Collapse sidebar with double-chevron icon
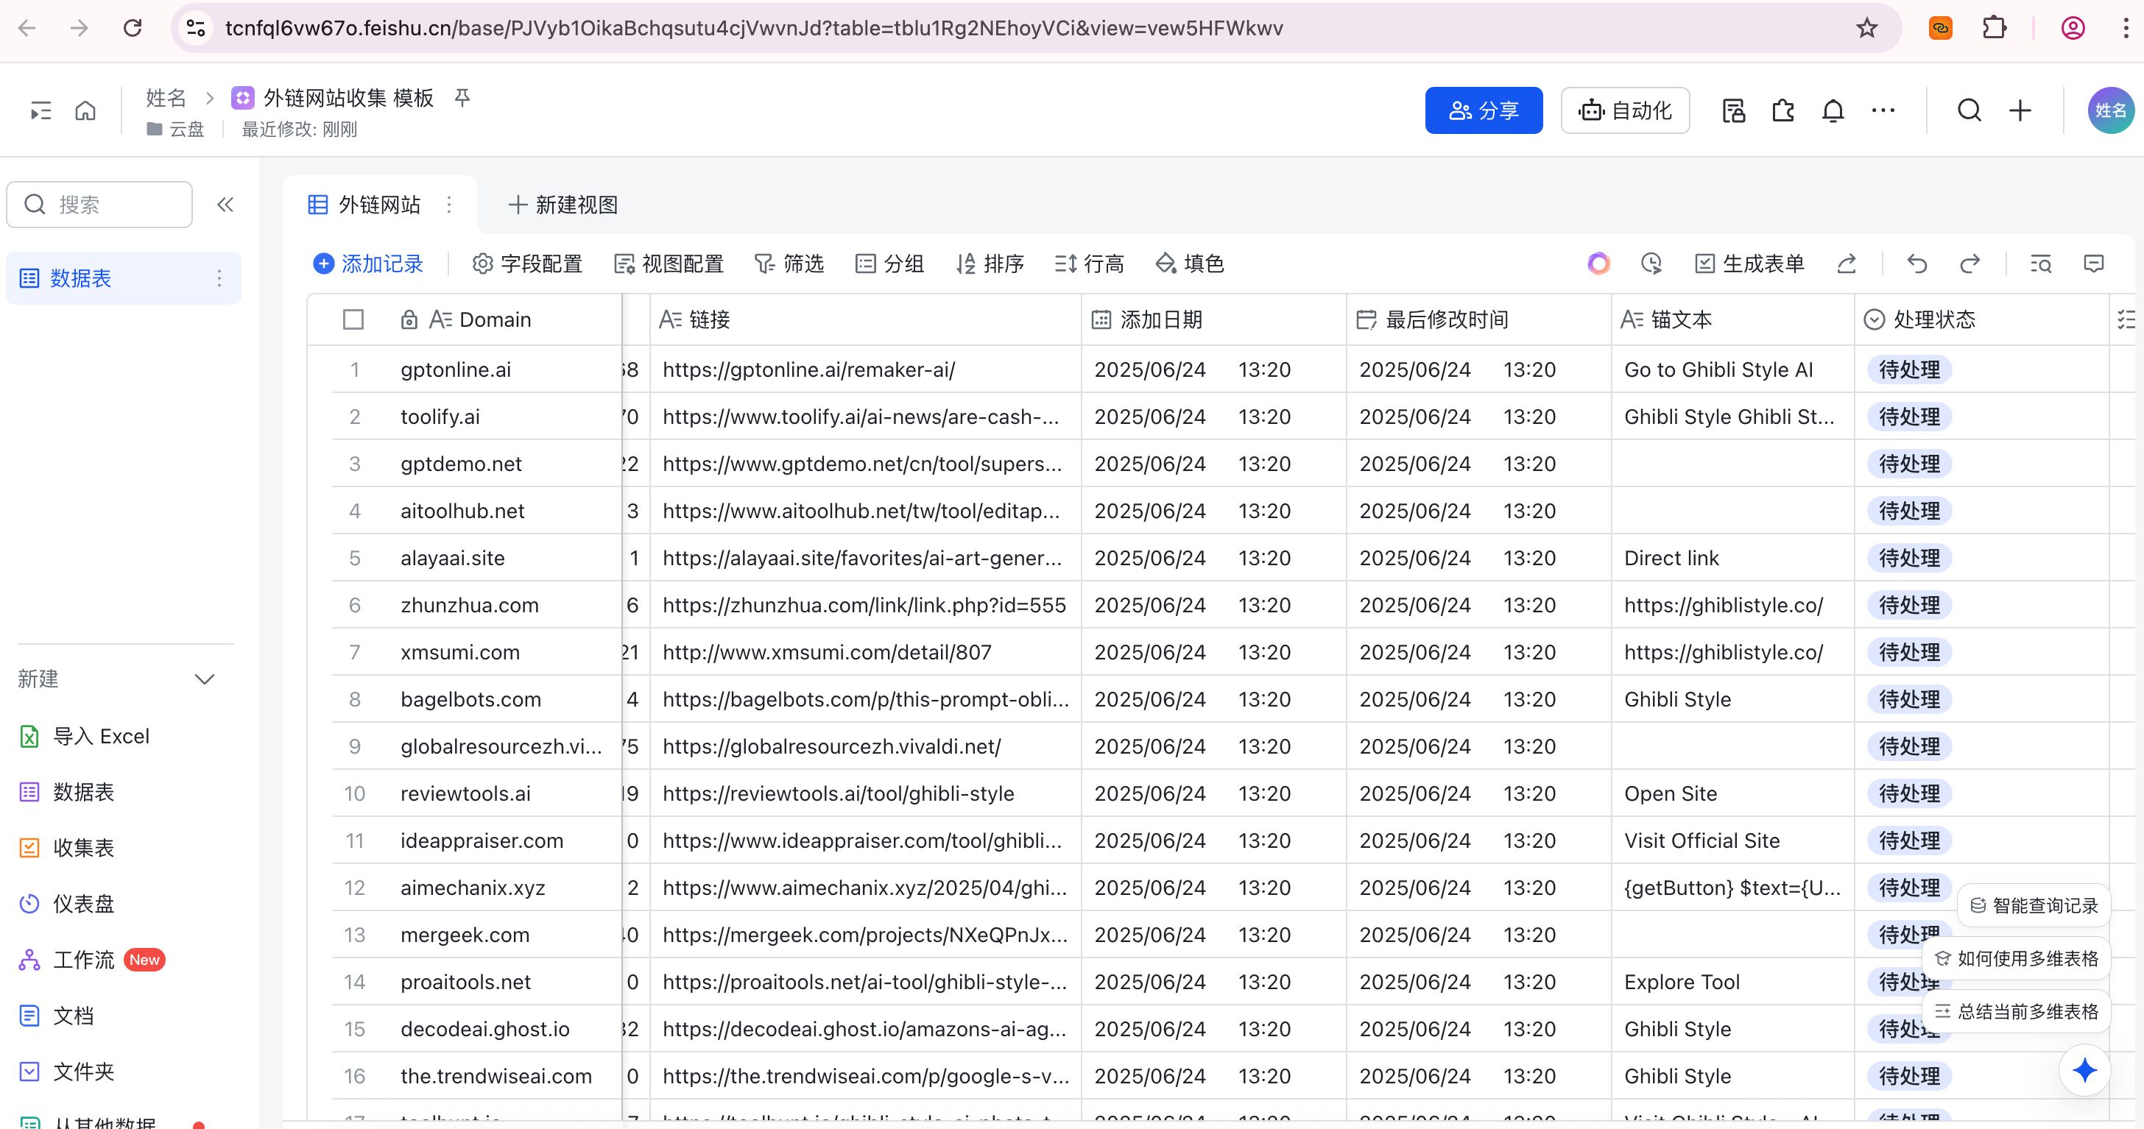This screenshot has height=1129, width=2144. point(225,205)
